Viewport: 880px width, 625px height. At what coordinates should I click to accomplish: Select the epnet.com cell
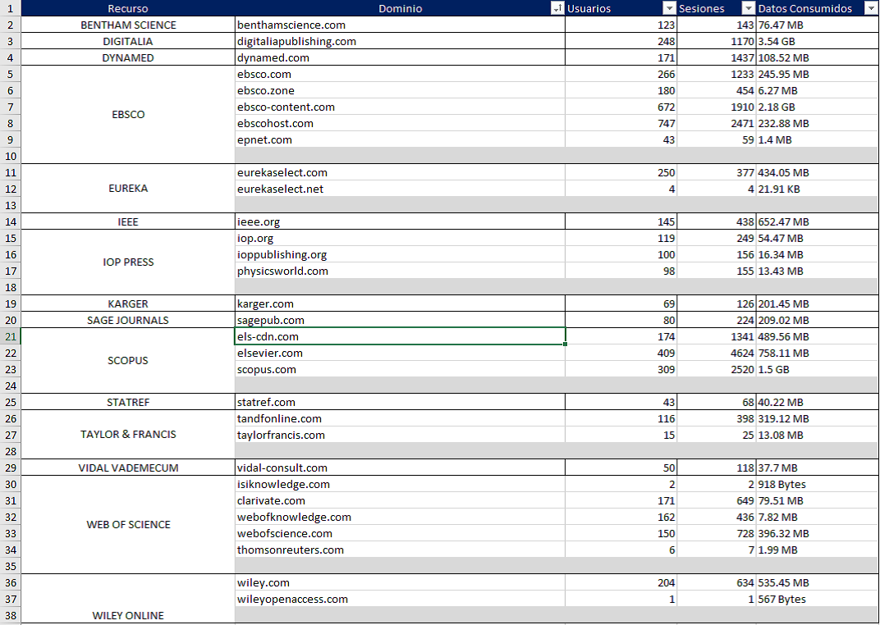[400, 139]
